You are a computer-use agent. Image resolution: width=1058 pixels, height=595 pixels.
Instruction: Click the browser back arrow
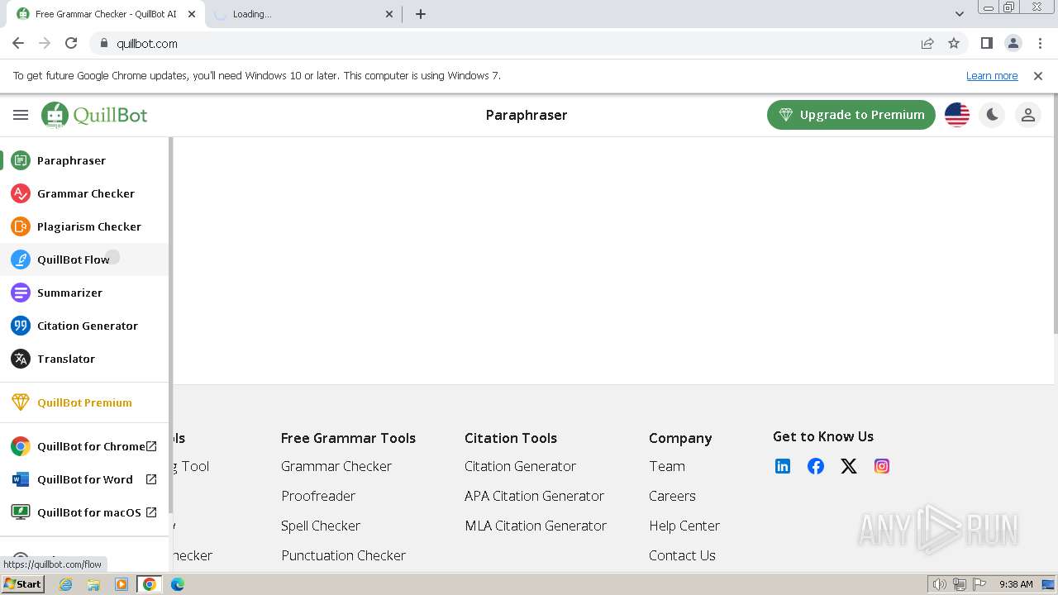point(18,43)
